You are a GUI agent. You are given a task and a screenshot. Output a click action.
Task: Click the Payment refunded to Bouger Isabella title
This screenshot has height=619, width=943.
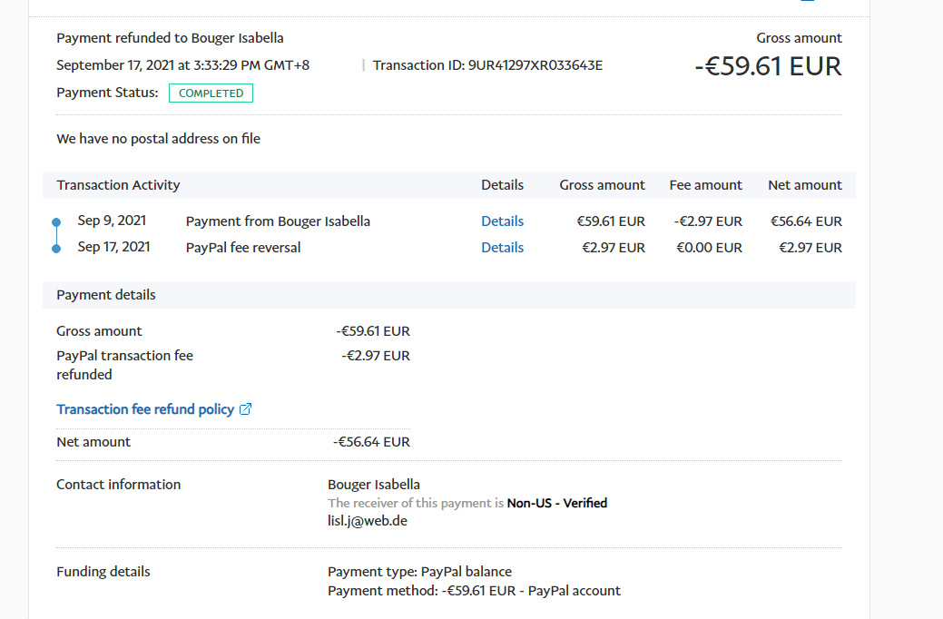pos(170,38)
